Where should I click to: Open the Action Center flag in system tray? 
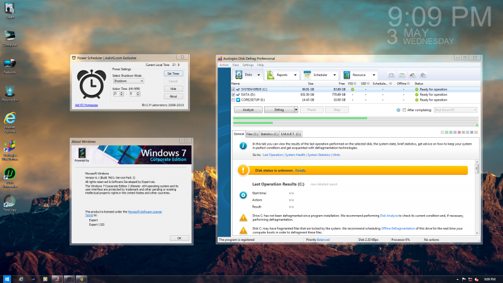tap(464, 279)
